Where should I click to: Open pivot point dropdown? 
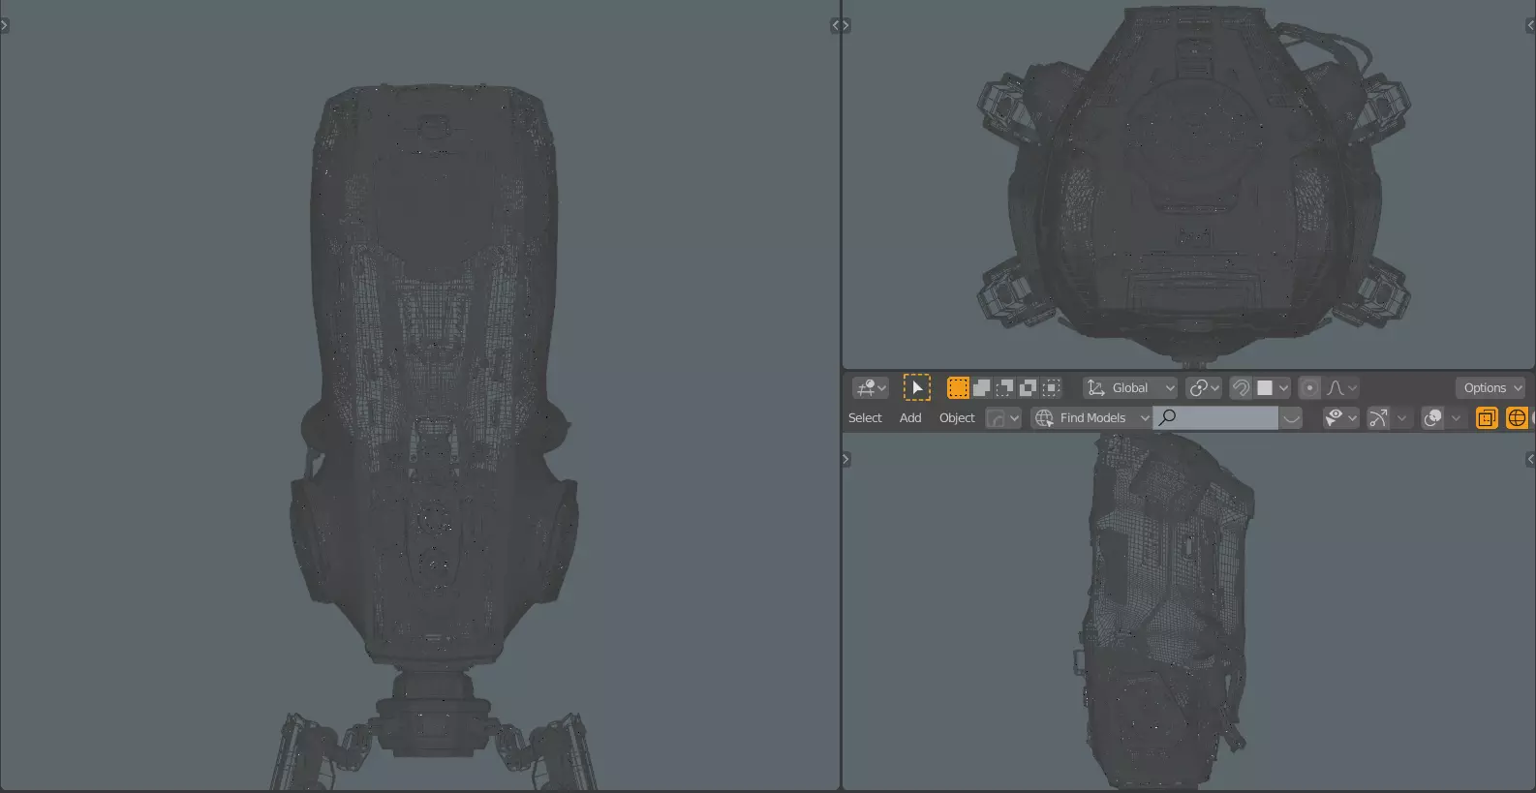1204,387
